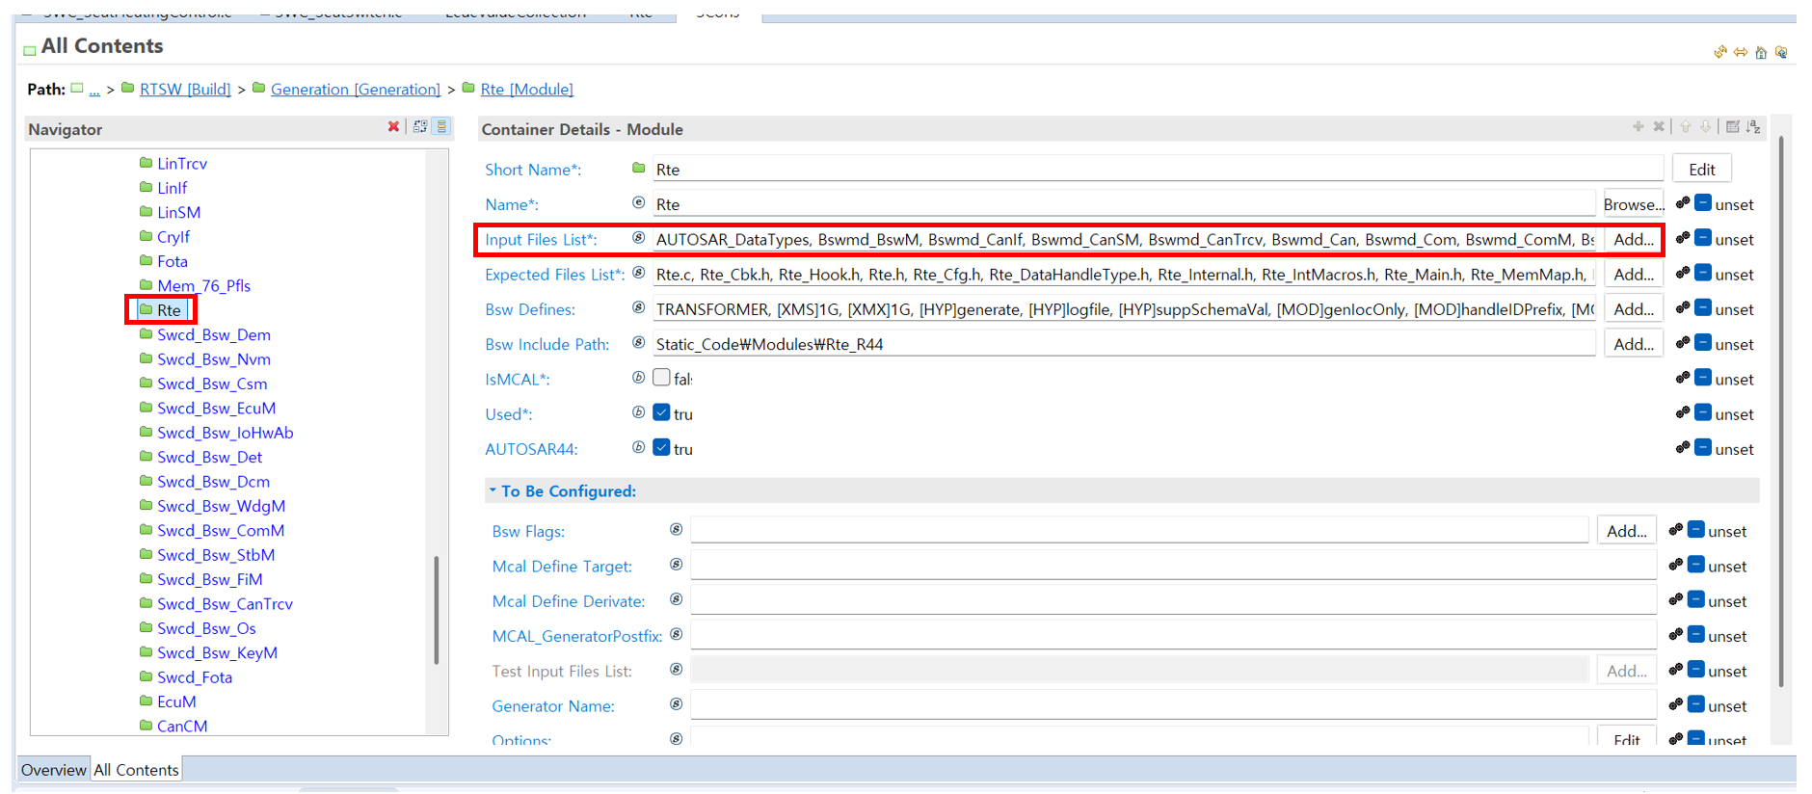
Task: Click the A-Z sort icon in Container Details
Action: (1753, 127)
